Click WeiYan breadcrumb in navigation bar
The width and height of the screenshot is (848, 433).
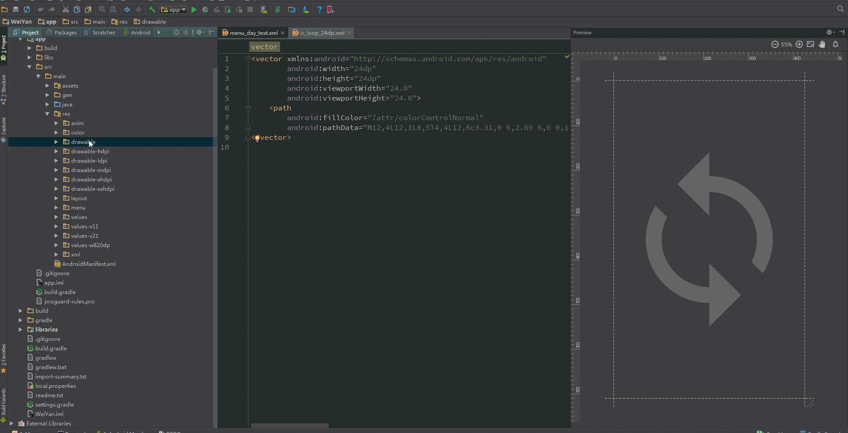17,21
